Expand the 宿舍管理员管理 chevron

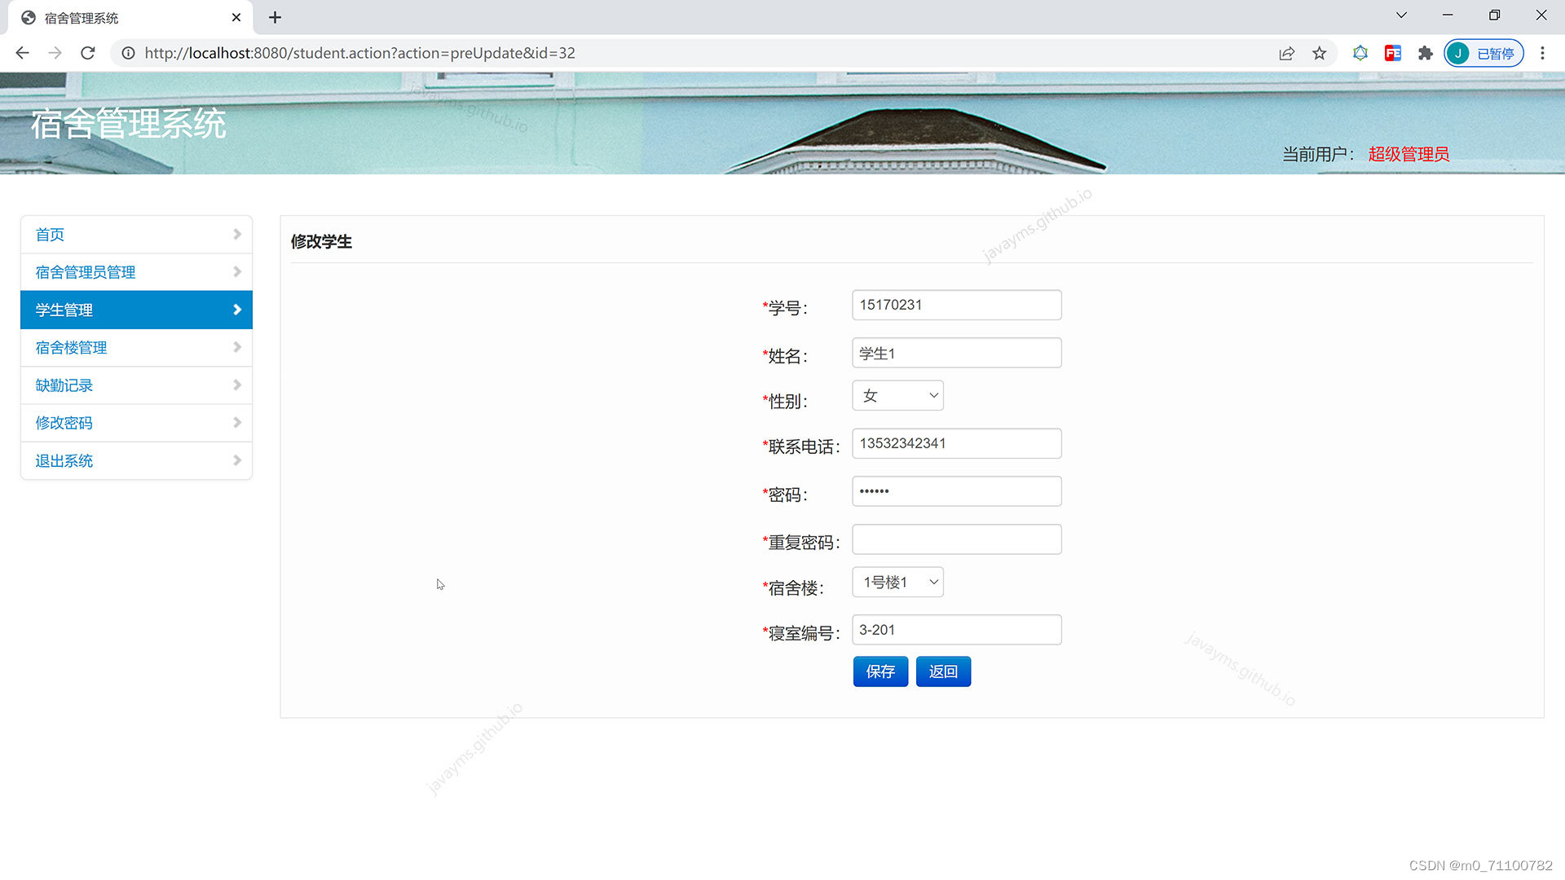pos(237,271)
